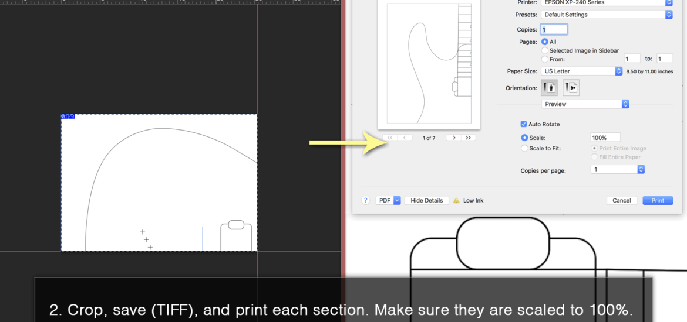The width and height of the screenshot is (687, 322).
Task: Open print help question mark
Action: click(365, 200)
